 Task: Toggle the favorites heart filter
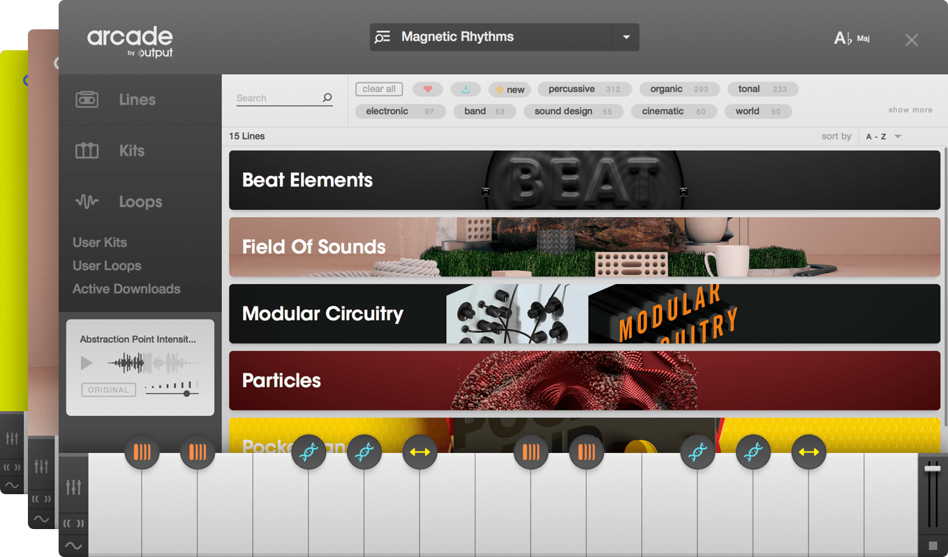click(428, 89)
